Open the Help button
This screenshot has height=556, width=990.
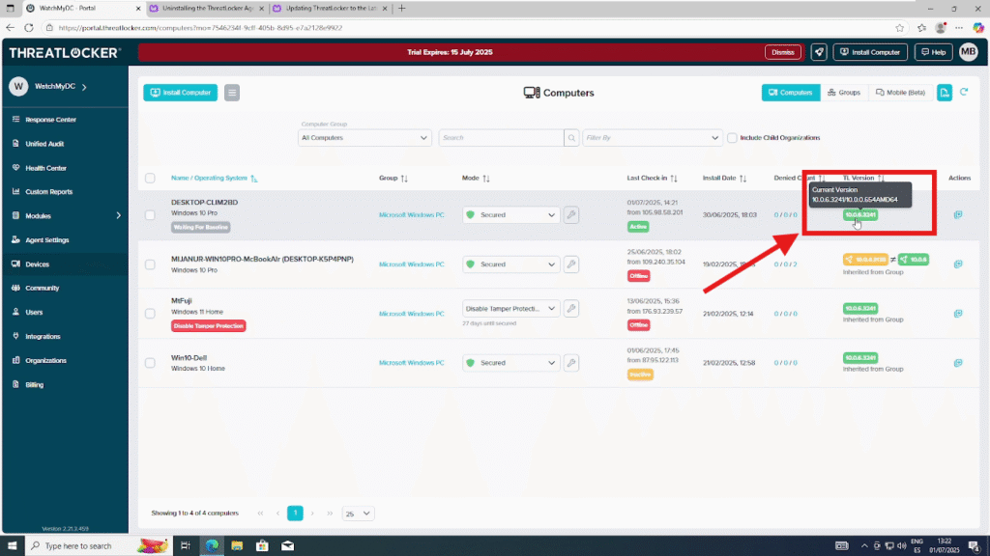933,52
